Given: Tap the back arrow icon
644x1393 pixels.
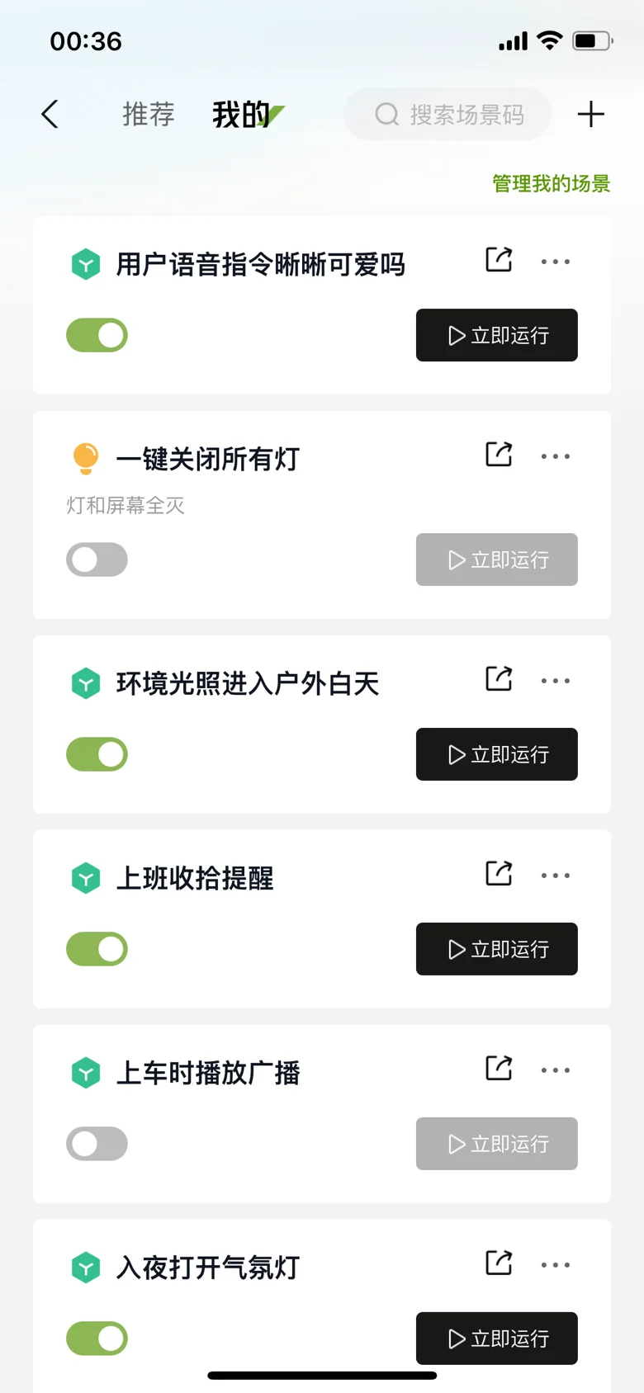Looking at the screenshot, I should [x=50, y=115].
